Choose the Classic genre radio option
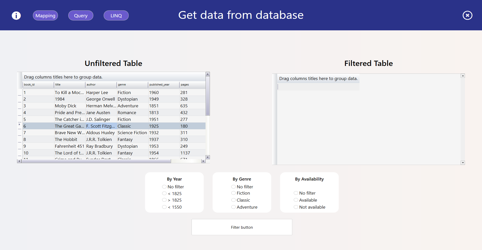The width and height of the screenshot is (482, 250). coord(233,200)
